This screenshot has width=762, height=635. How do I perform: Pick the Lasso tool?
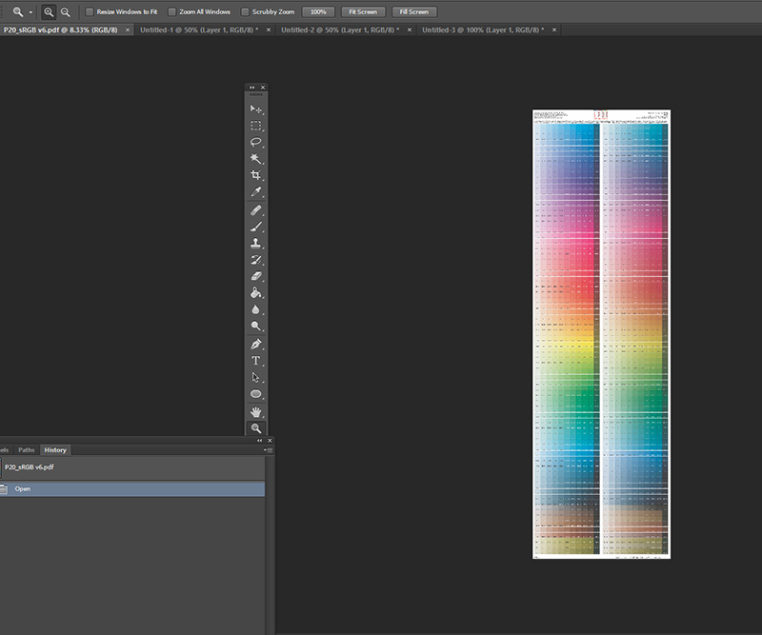click(x=256, y=142)
